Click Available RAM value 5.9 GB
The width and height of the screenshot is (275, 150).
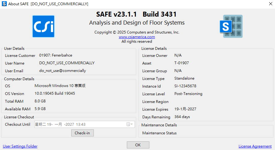(x=40, y=109)
